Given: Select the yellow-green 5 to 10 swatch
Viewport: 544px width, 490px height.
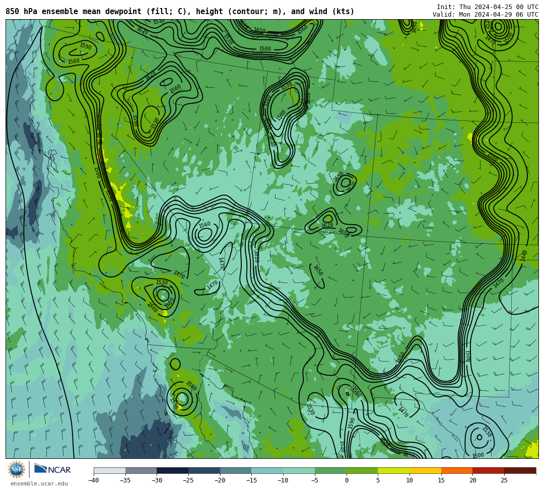Looking at the screenshot, I should (x=394, y=470).
